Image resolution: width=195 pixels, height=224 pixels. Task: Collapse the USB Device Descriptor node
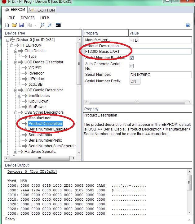tap(16, 62)
